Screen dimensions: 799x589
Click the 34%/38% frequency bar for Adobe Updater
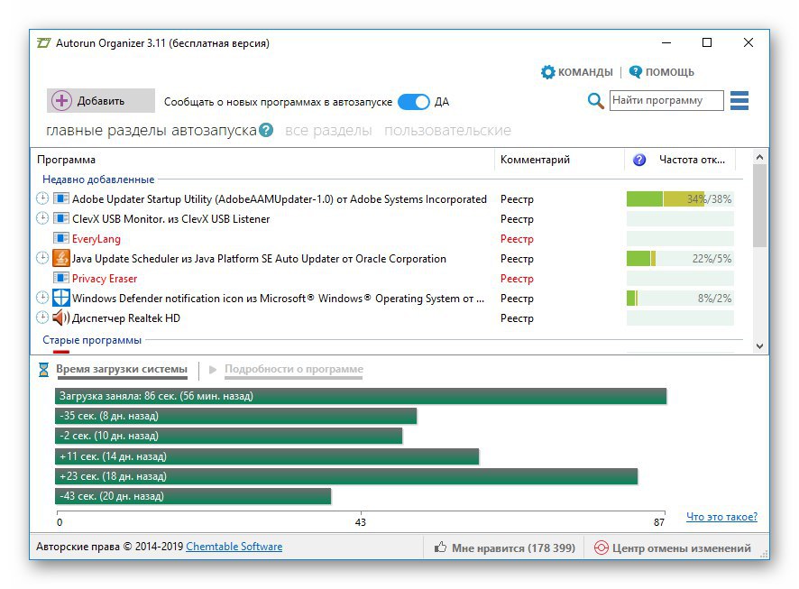point(680,198)
